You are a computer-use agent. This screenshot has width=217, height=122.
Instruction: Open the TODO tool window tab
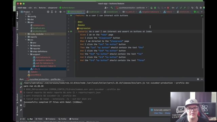click(39, 119)
